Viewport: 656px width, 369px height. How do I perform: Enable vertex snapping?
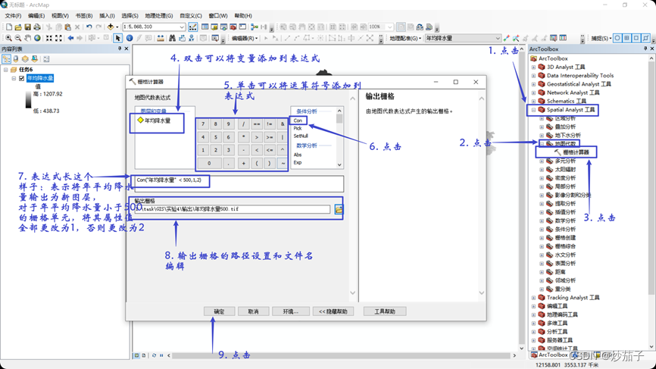coord(636,38)
